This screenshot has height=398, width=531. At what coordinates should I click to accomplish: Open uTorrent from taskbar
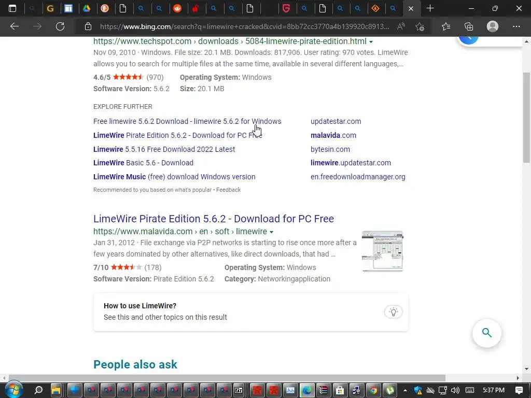click(390, 390)
